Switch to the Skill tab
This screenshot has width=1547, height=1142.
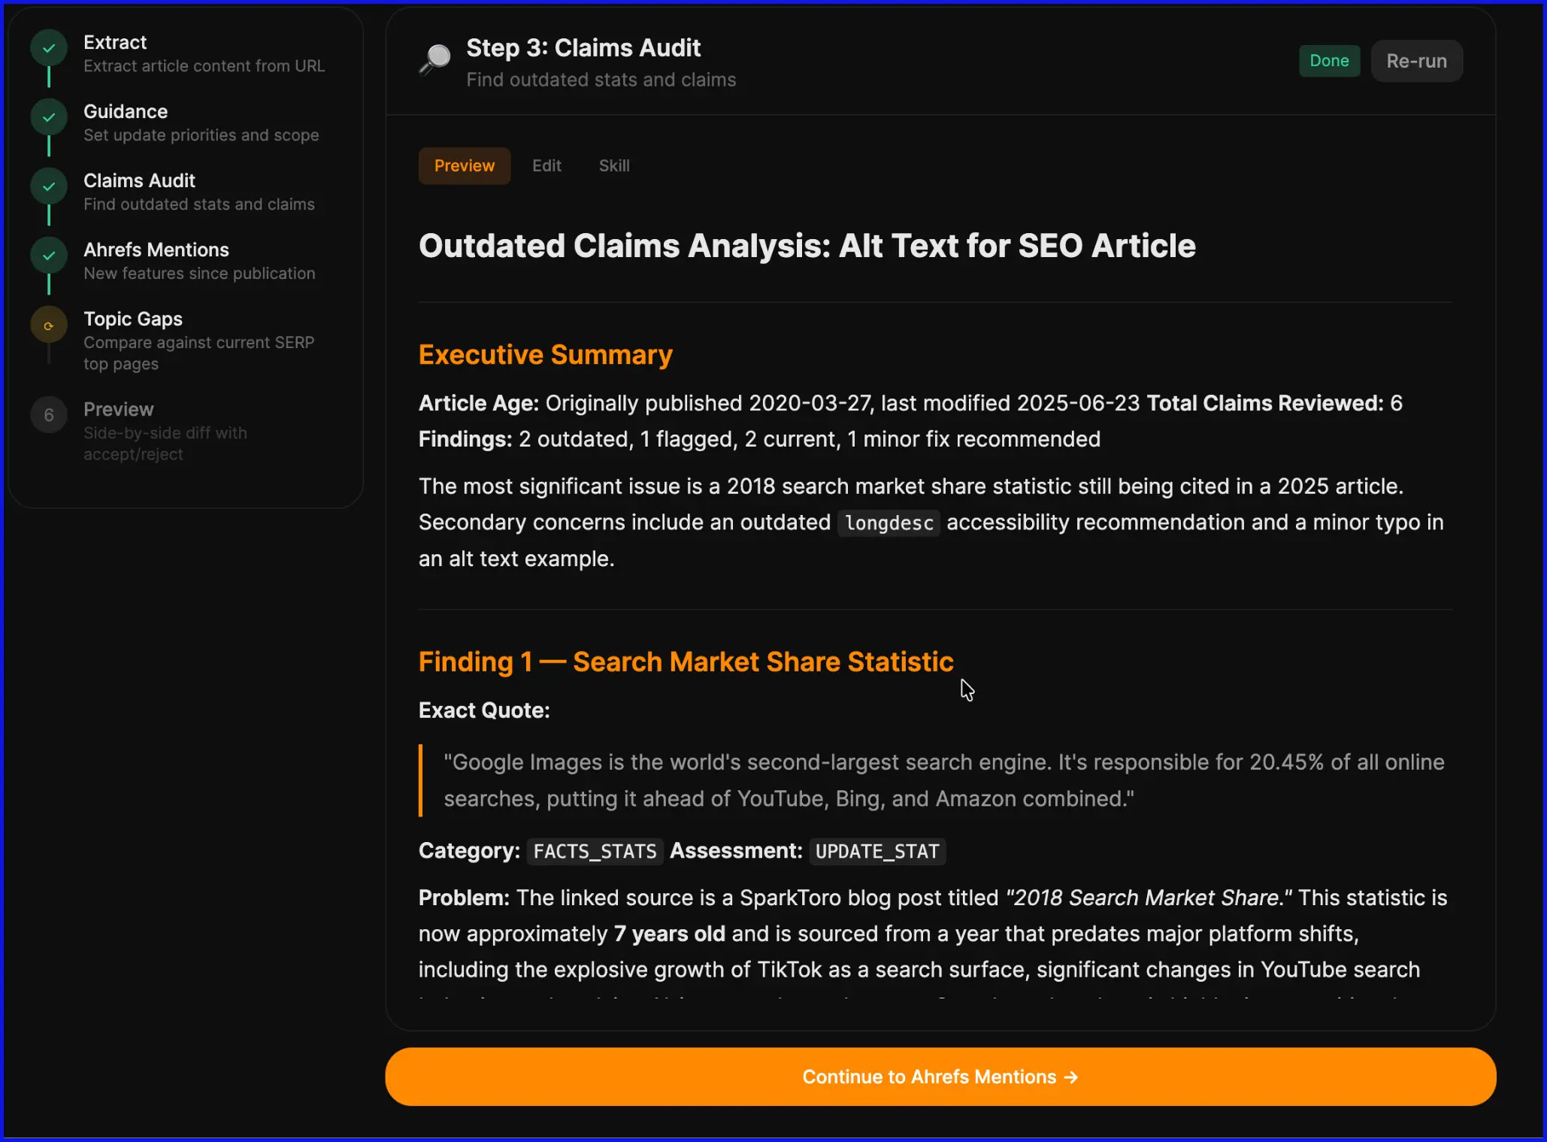tap(614, 165)
